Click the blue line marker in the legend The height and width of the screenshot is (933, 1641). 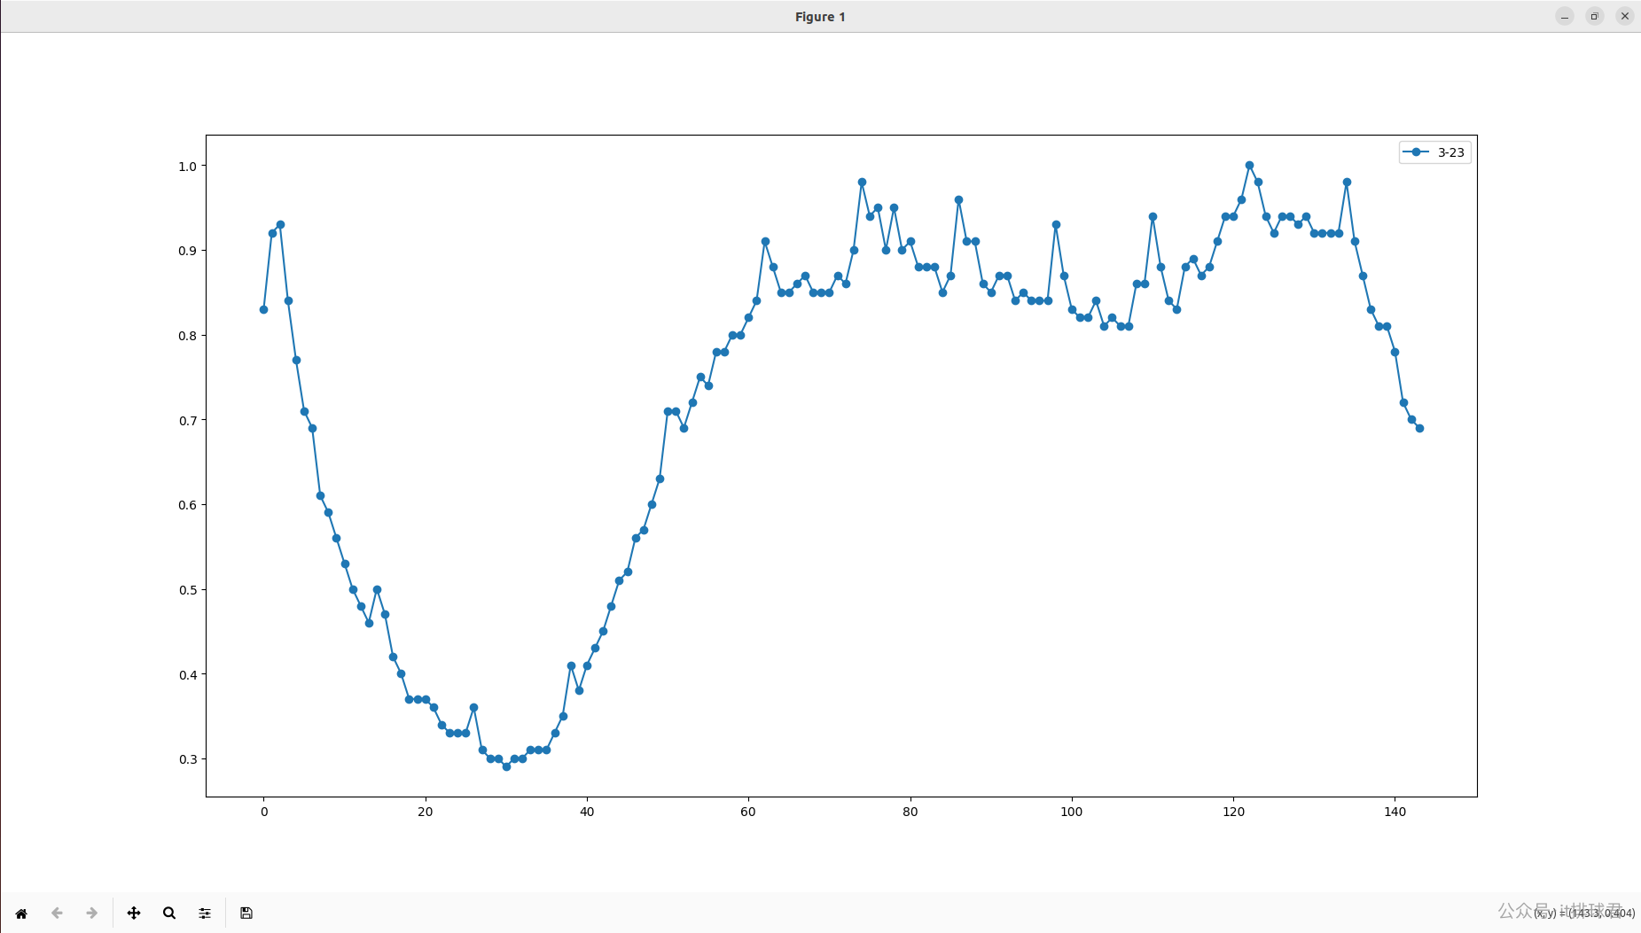tap(1416, 152)
